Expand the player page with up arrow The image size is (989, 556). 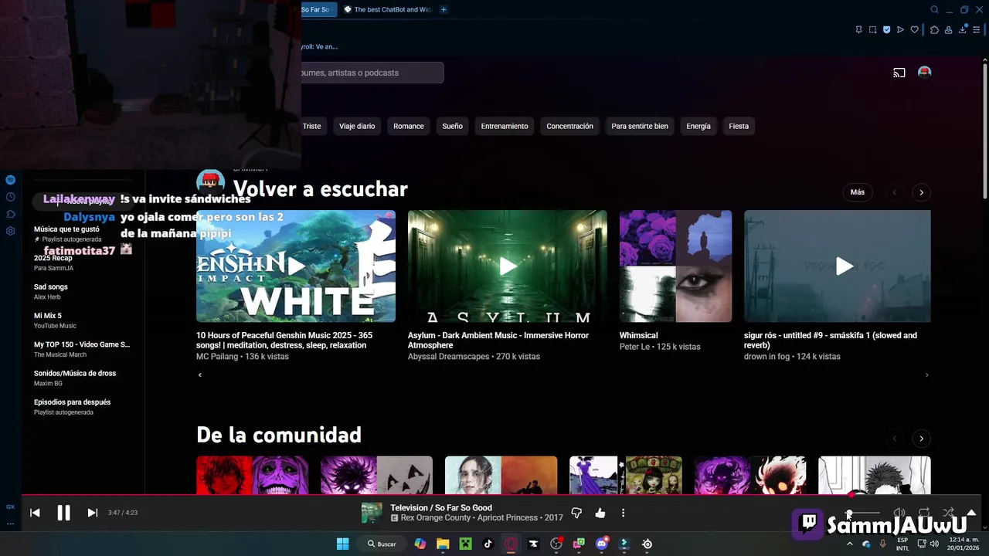coord(971,512)
